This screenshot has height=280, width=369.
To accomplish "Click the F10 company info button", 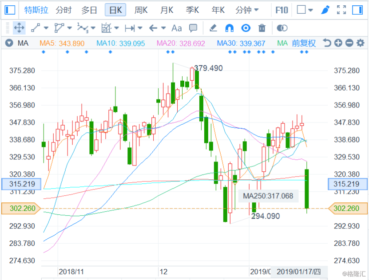I will pos(282,10).
